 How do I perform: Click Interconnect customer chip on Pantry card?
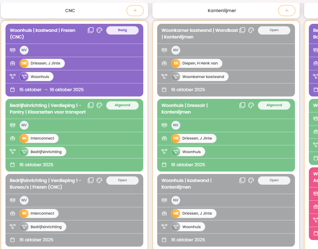pyautogui.click(x=39, y=138)
